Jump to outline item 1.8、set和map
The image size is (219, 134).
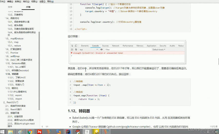(x=13, y=56)
